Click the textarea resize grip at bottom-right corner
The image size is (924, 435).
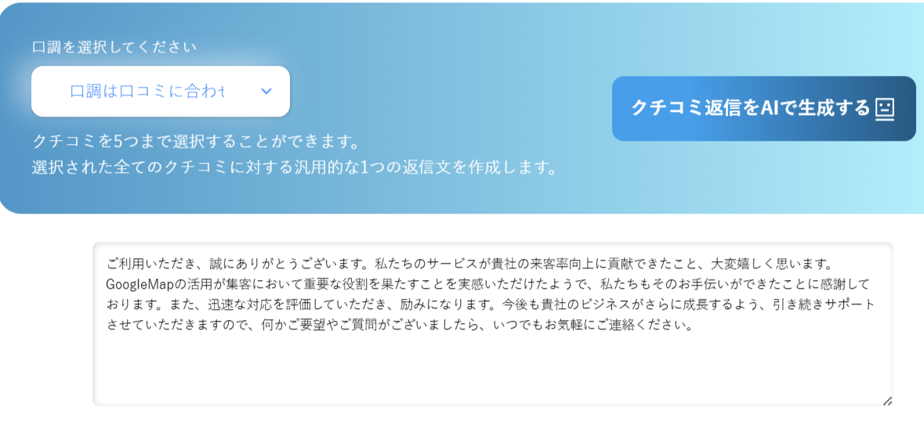887,401
